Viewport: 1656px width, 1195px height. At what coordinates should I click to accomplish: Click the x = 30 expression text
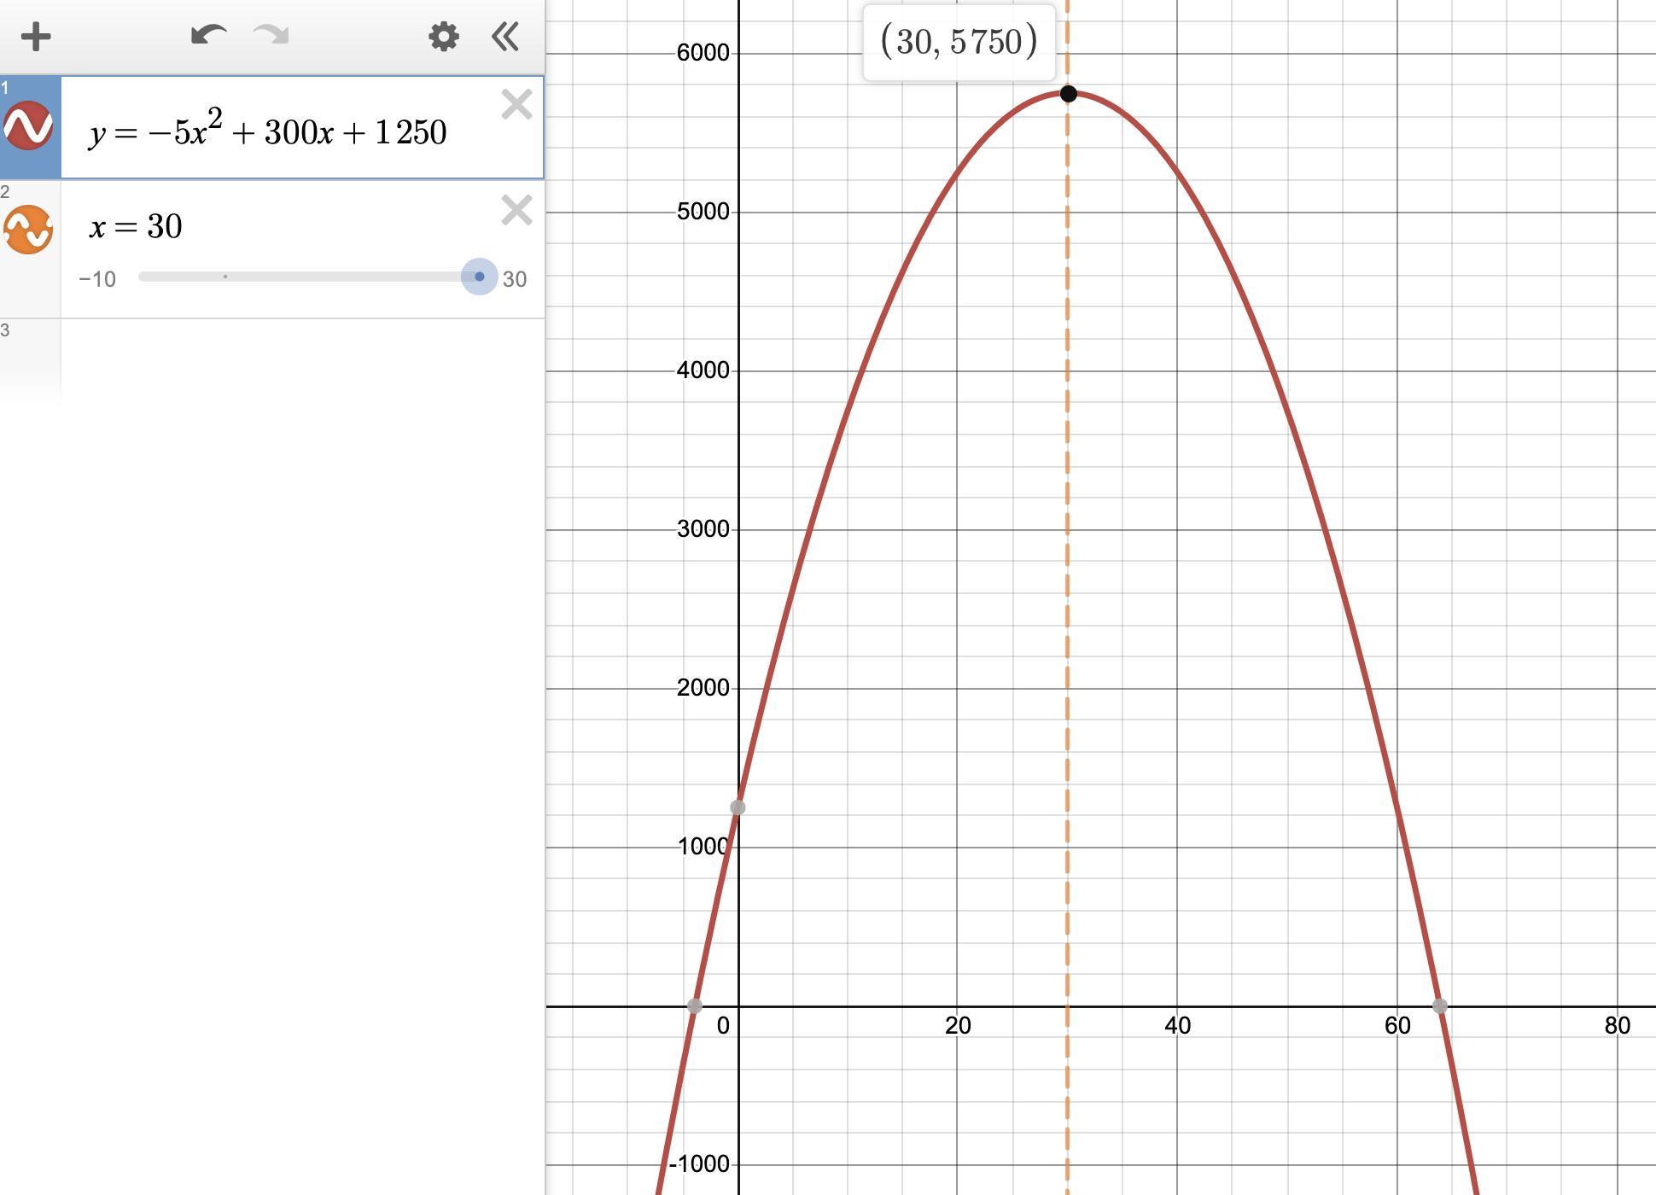137,227
